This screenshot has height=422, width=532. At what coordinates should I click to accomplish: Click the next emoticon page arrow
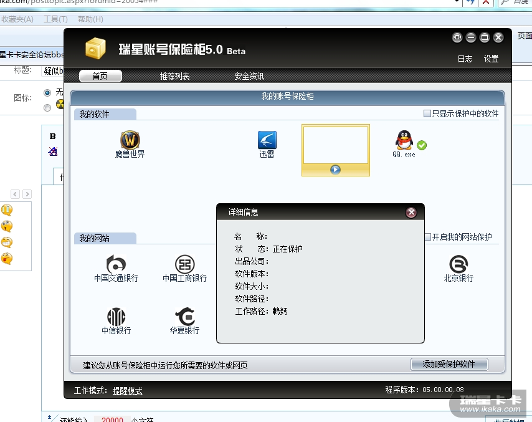(27, 194)
